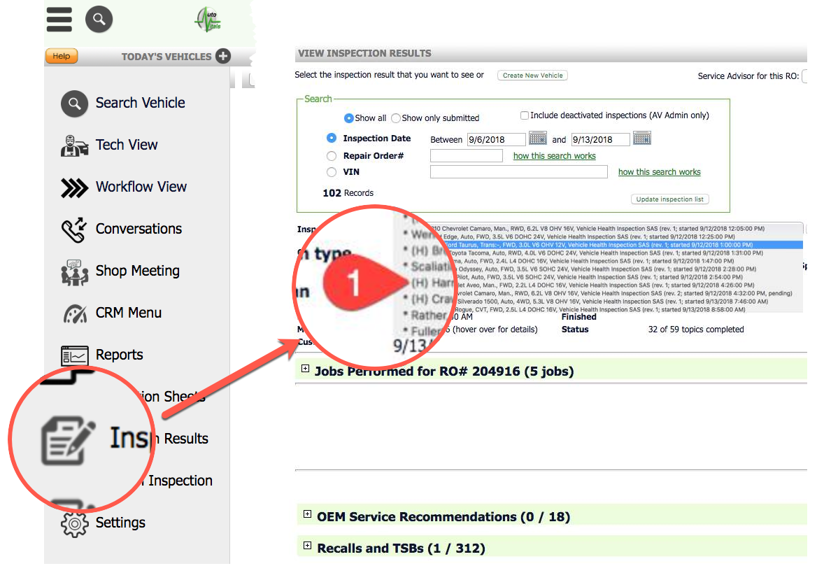Click the Help button

coord(62,56)
